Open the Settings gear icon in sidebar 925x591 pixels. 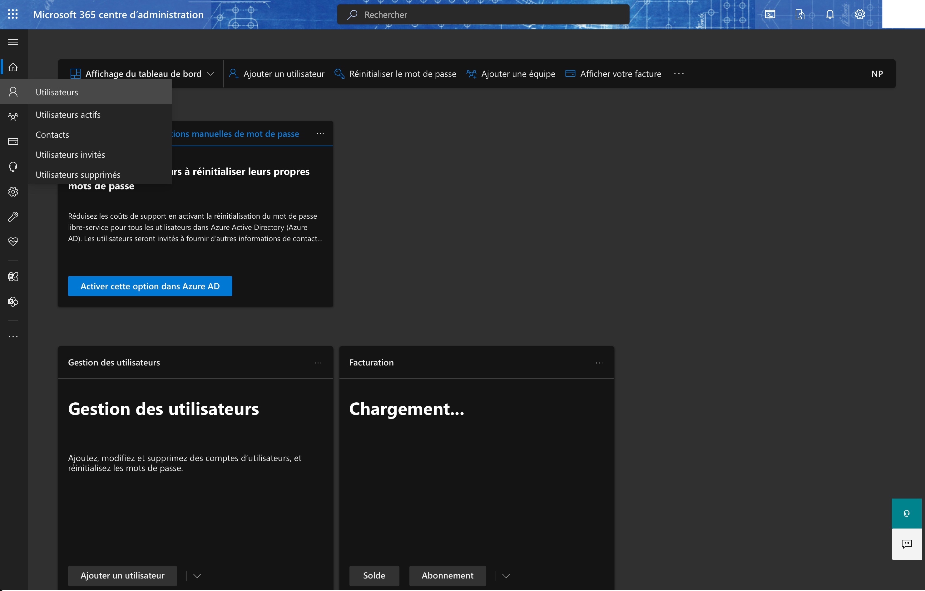(13, 192)
